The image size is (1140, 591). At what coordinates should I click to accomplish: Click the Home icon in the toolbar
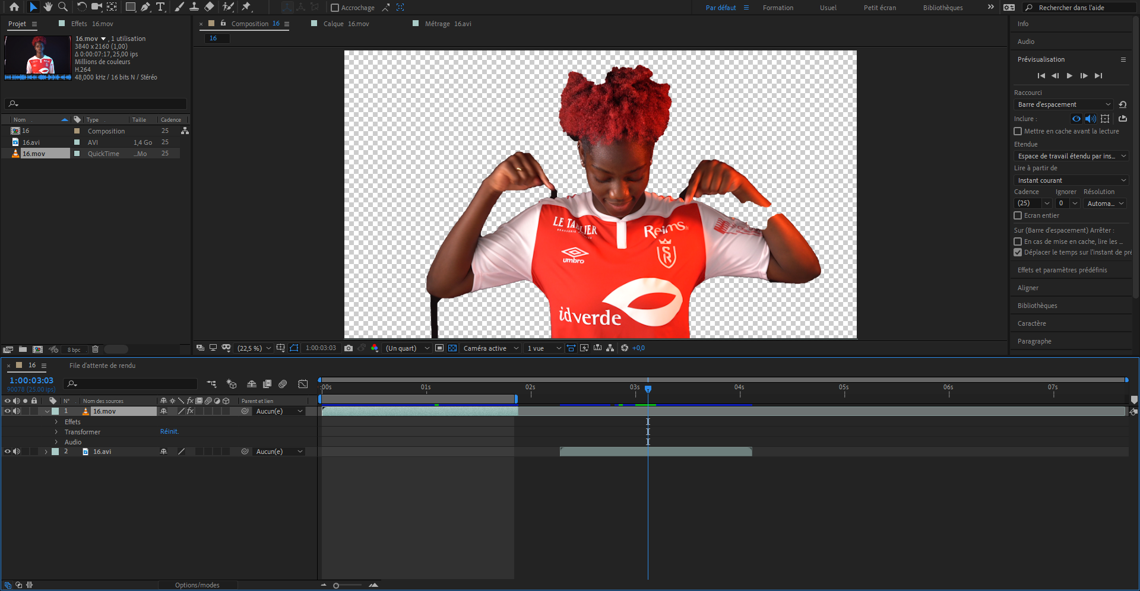pos(14,7)
